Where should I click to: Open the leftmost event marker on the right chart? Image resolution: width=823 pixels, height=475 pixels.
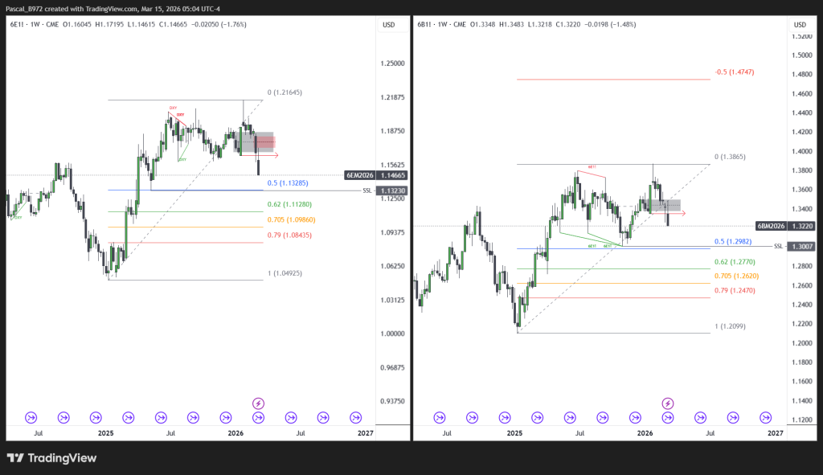point(440,417)
